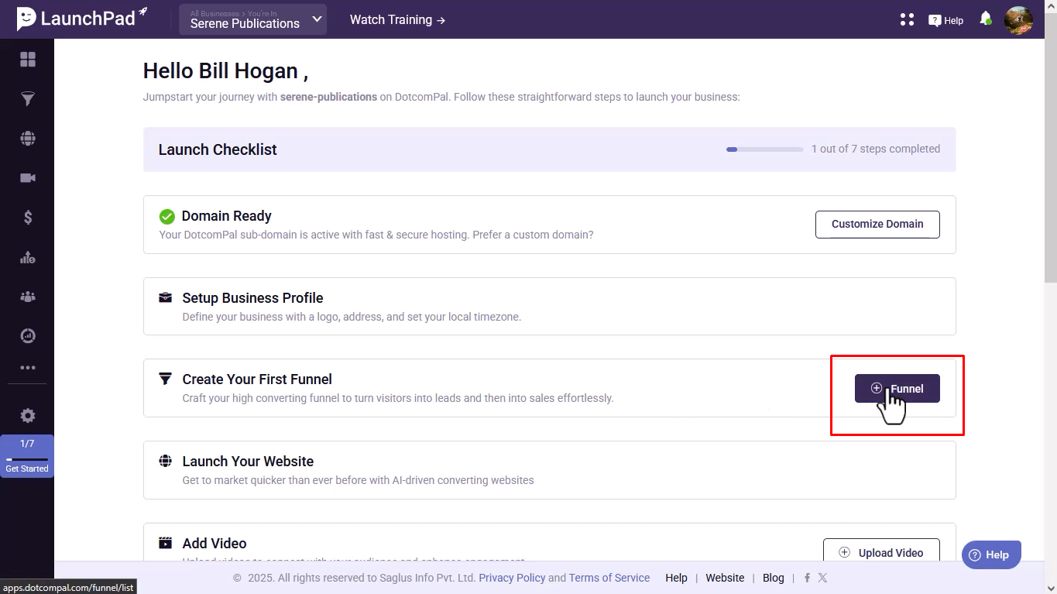1057x594 pixels.
Task: Open settings gear in left sidebar
Action: click(28, 416)
